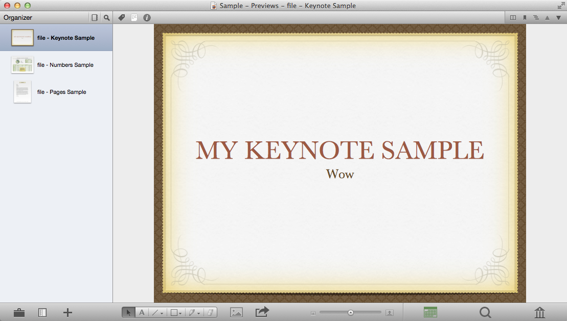Select the eraser tool
567x321 pixels.
(210, 312)
